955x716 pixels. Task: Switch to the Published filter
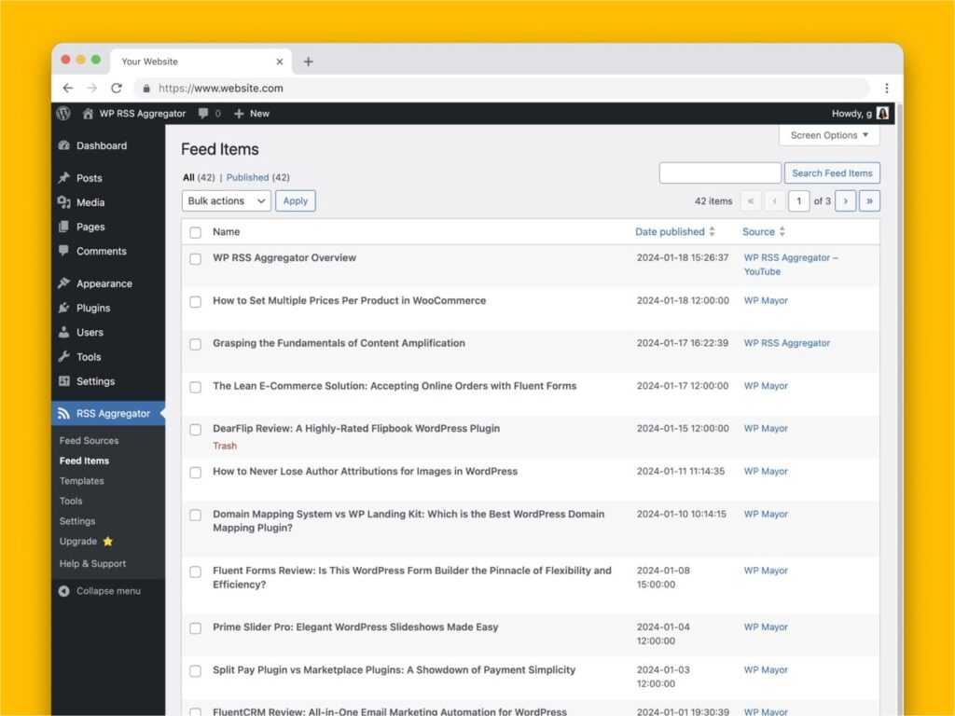pyautogui.click(x=248, y=177)
